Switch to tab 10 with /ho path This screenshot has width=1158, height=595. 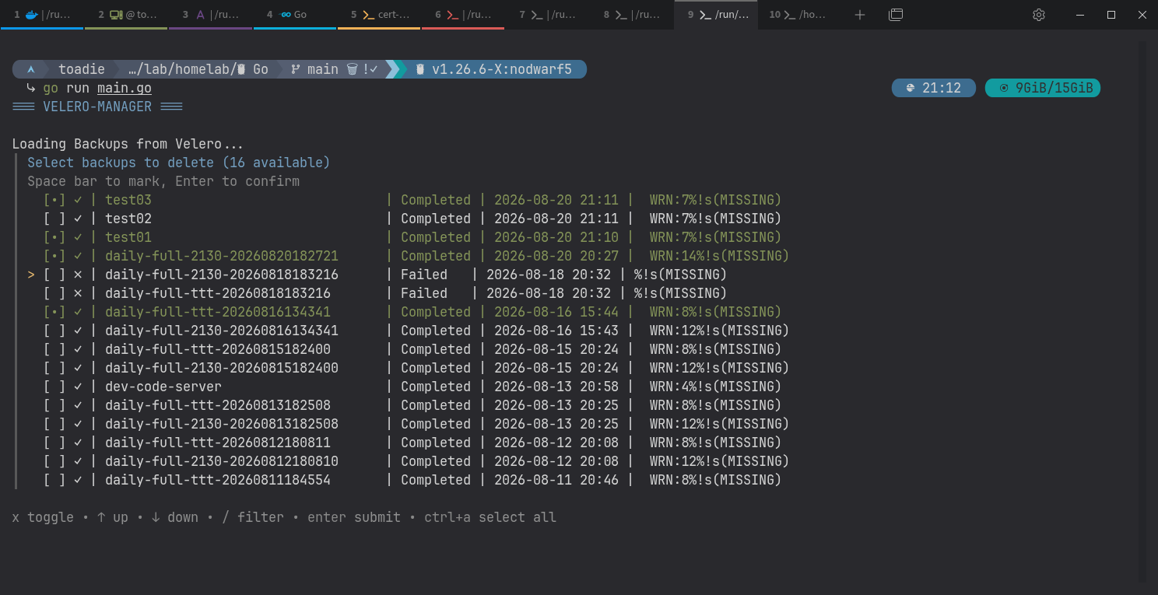coord(800,15)
